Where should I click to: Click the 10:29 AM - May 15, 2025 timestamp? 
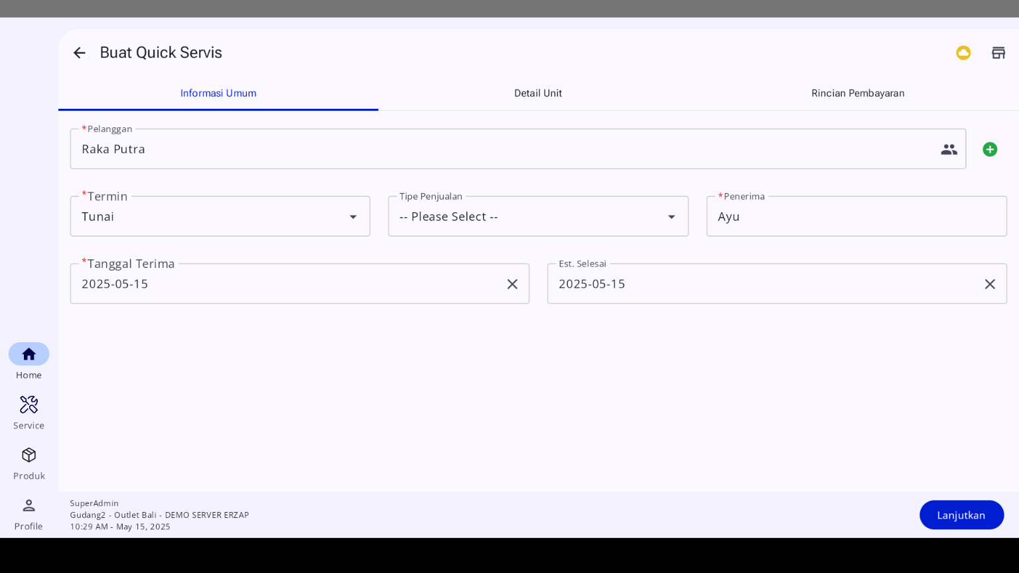[120, 527]
